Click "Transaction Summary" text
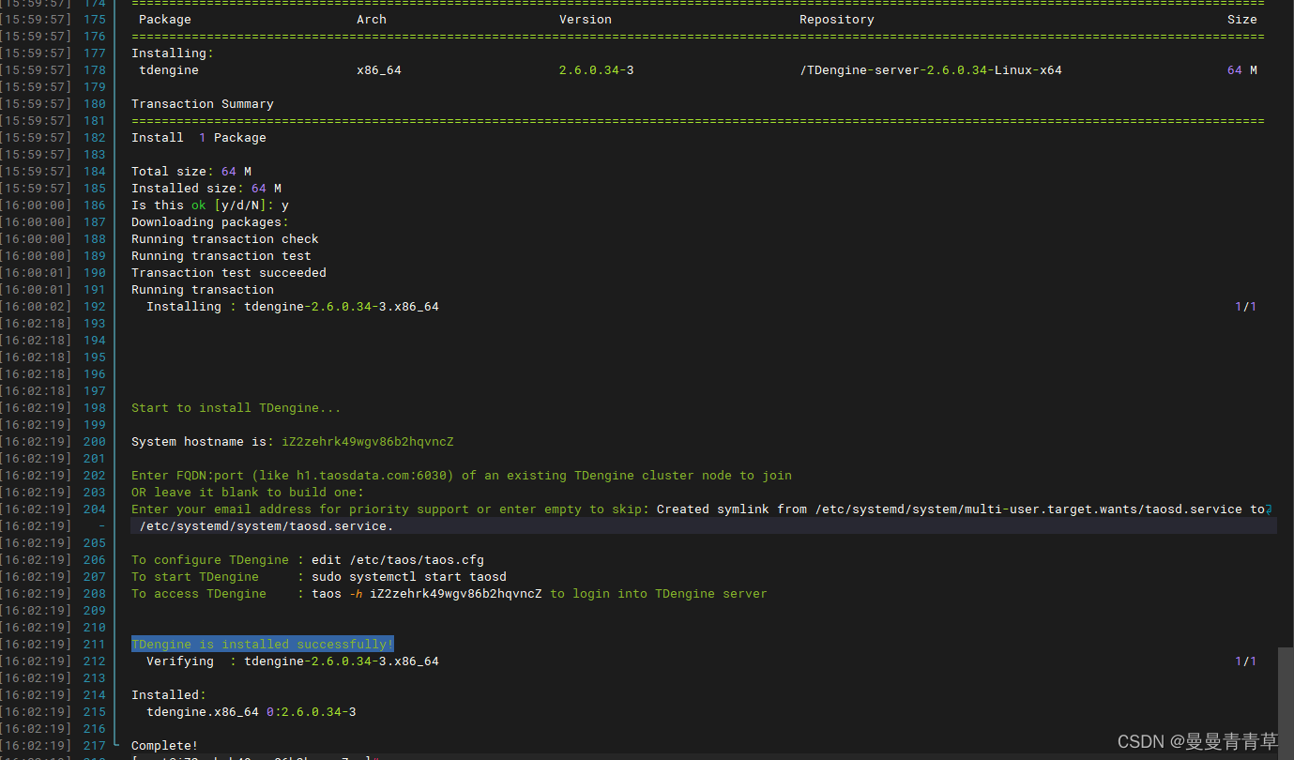Image resolution: width=1294 pixels, height=760 pixels. click(203, 104)
